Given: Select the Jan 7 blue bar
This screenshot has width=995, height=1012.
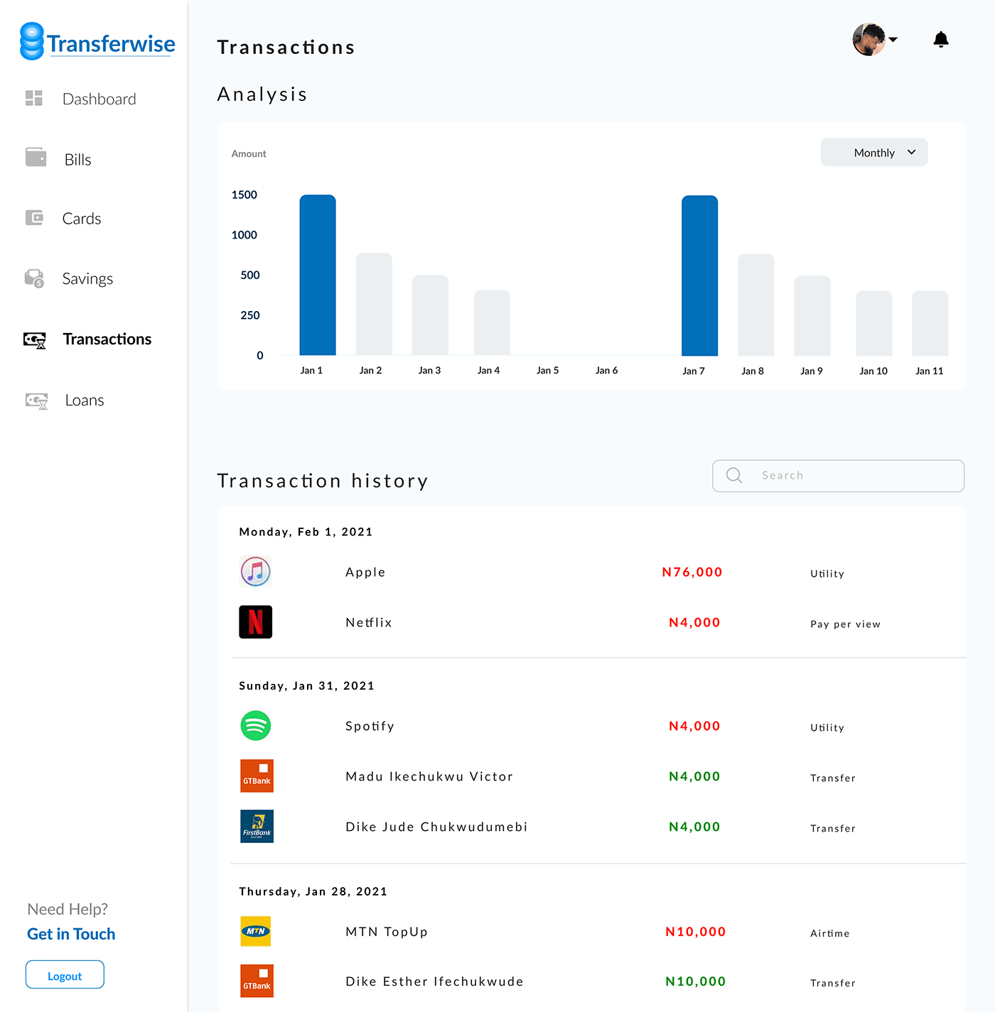Looking at the screenshot, I should click(700, 276).
